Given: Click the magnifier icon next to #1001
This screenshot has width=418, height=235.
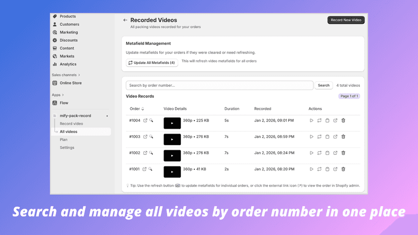Looking at the screenshot, I should (x=150, y=169).
